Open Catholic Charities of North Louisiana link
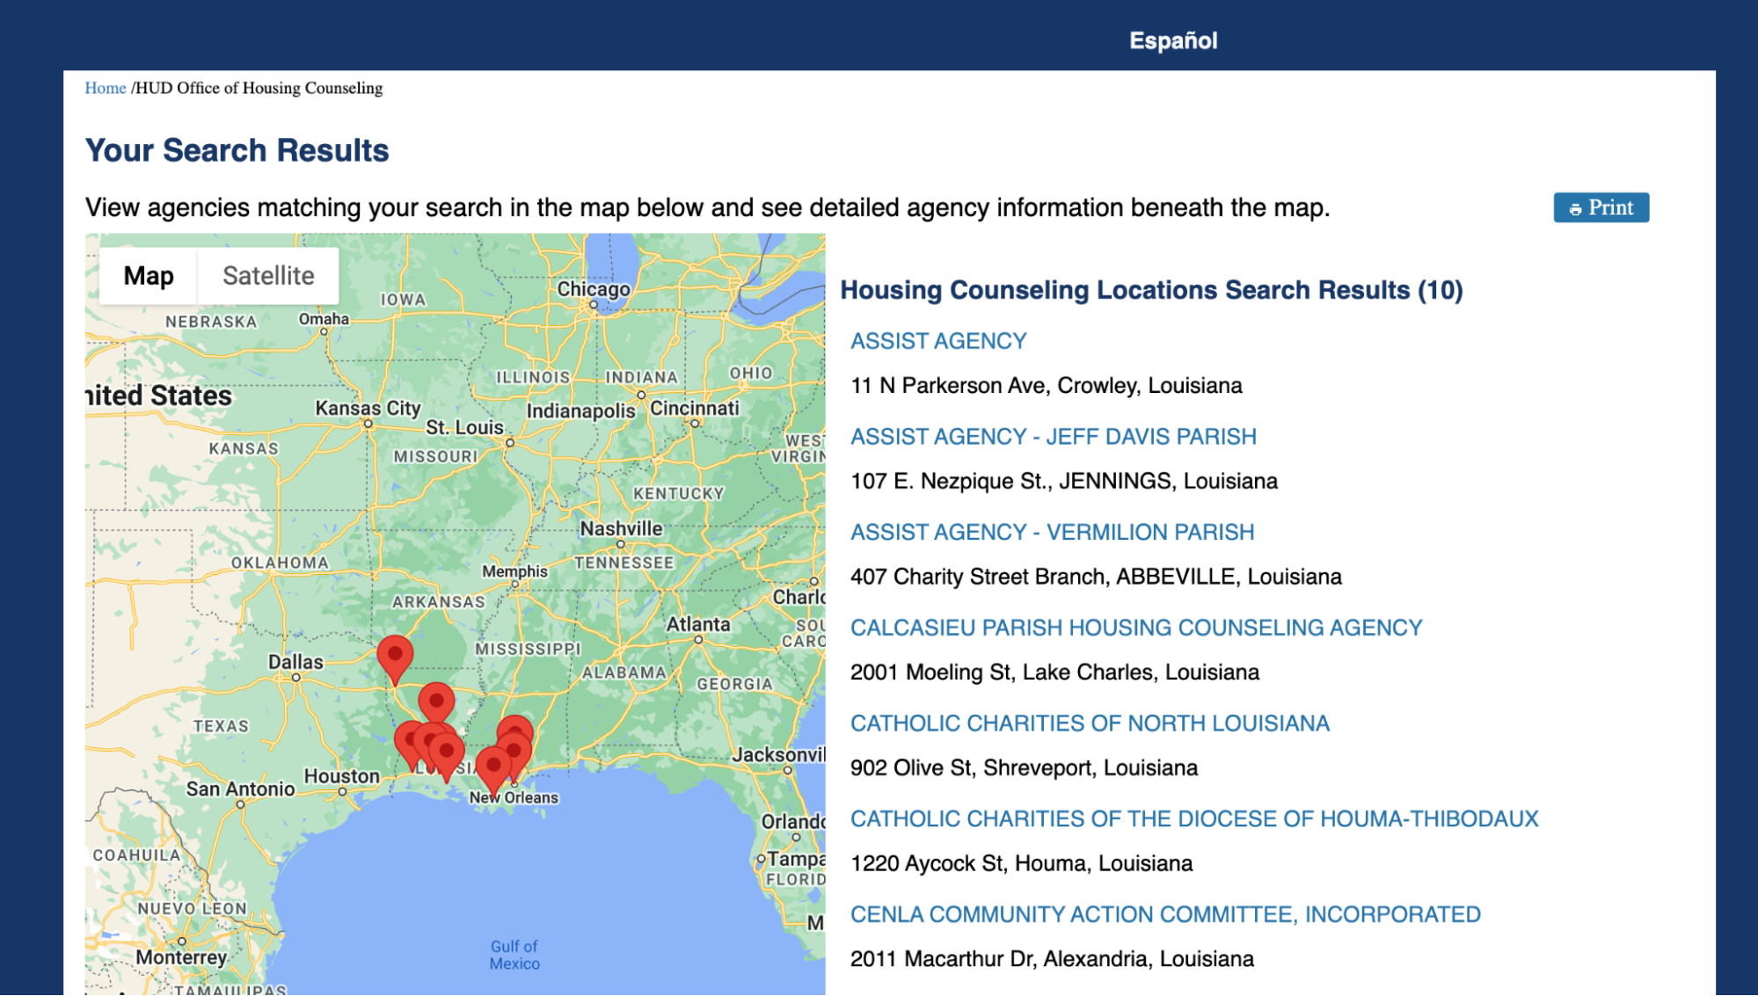The width and height of the screenshot is (1758, 996). [x=1089, y=723]
